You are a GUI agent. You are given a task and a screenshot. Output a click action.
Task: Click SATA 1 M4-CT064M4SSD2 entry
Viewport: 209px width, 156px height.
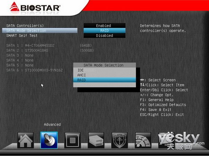point(49,45)
